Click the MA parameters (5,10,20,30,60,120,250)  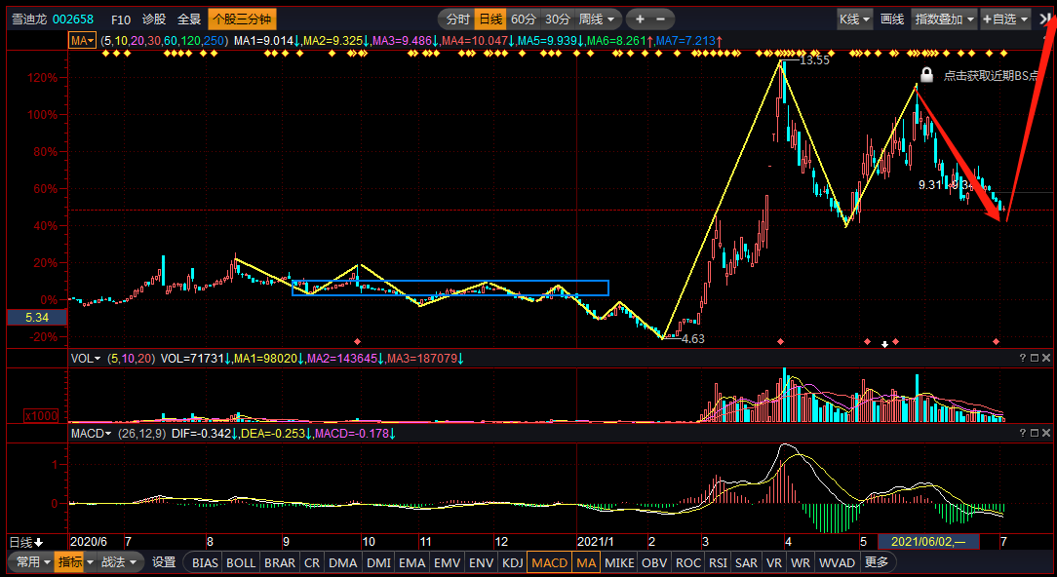point(165,40)
